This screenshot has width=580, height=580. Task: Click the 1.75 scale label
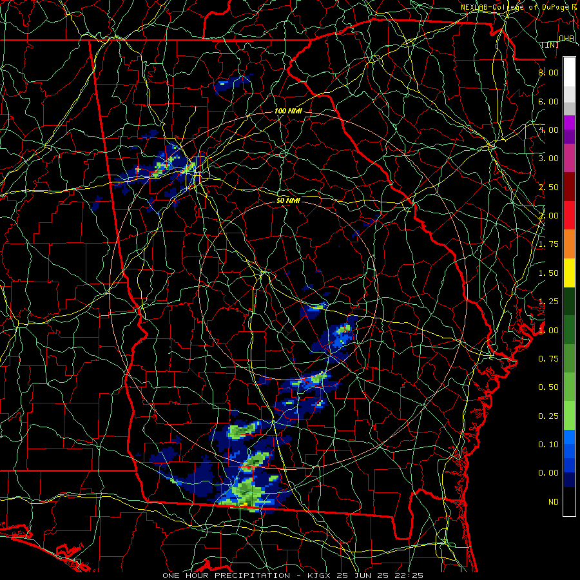click(x=548, y=244)
